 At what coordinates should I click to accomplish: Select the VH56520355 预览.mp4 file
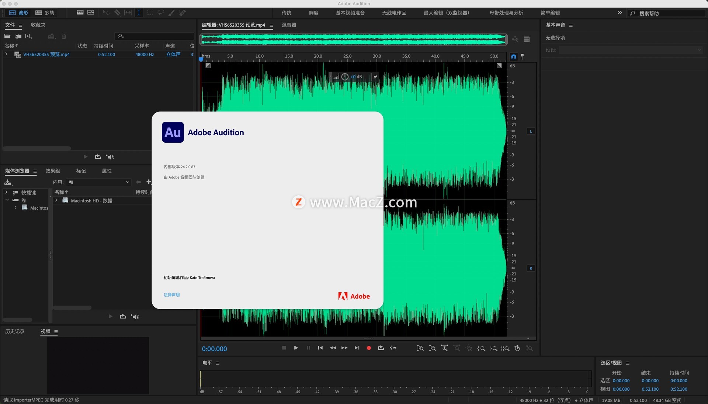click(46, 54)
